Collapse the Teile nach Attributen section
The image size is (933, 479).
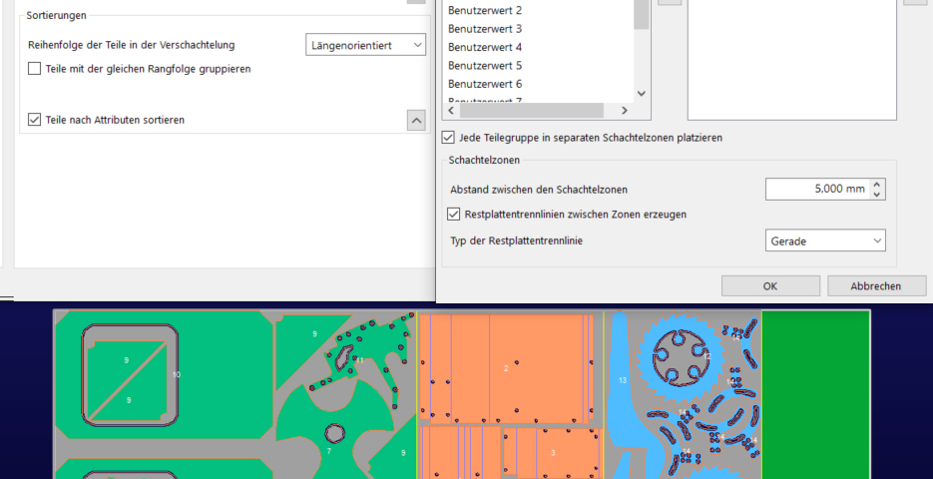416,120
